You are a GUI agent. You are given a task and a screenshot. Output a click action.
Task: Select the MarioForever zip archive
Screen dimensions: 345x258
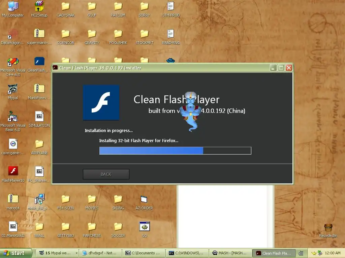tap(39, 92)
